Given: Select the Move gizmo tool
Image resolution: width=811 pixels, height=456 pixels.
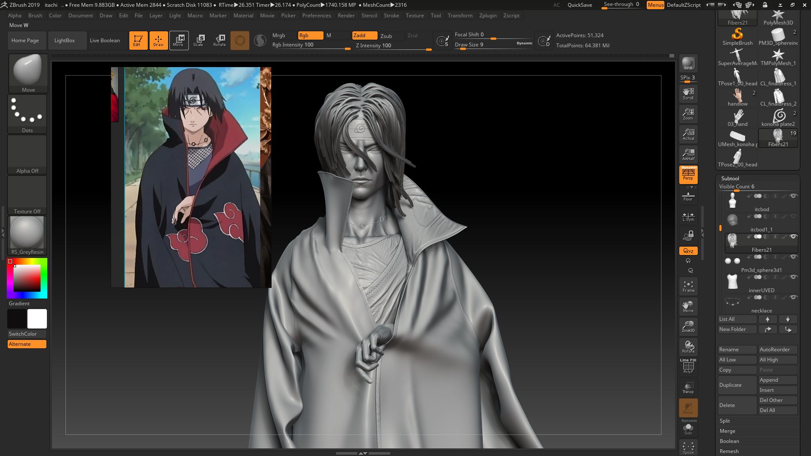Looking at the screenshot, I should point(179,41).
